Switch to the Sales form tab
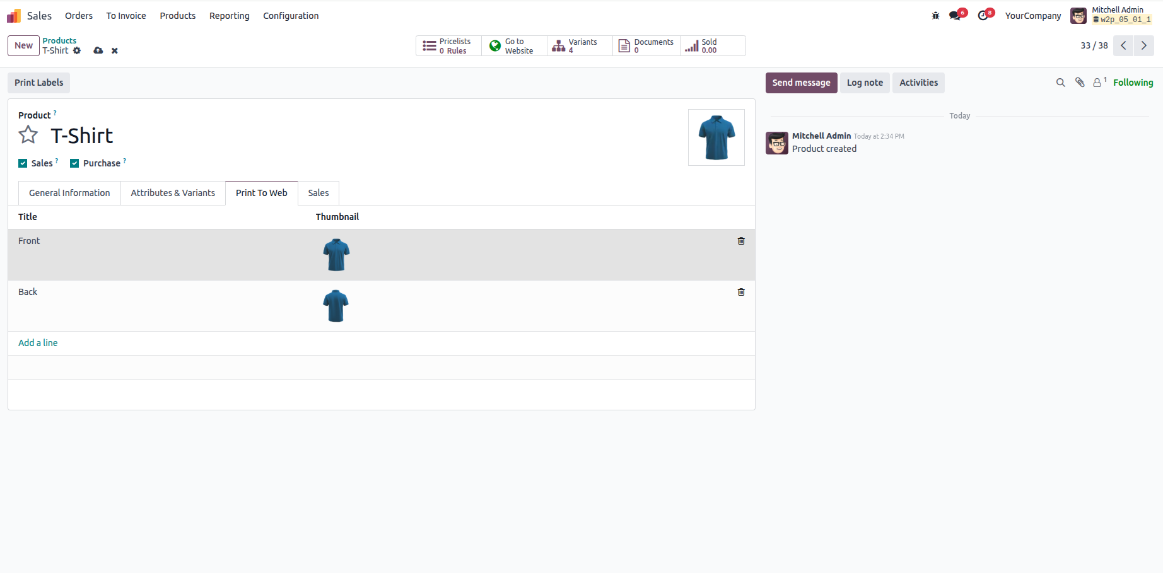The height and width of the screenshot is (573, 1163). coord(319,193)
